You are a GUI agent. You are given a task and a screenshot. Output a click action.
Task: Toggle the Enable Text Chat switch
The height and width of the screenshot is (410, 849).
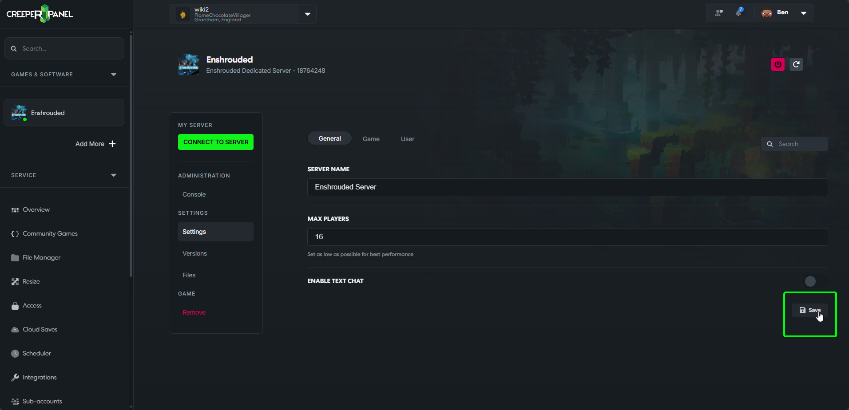[x=816, y=281]
